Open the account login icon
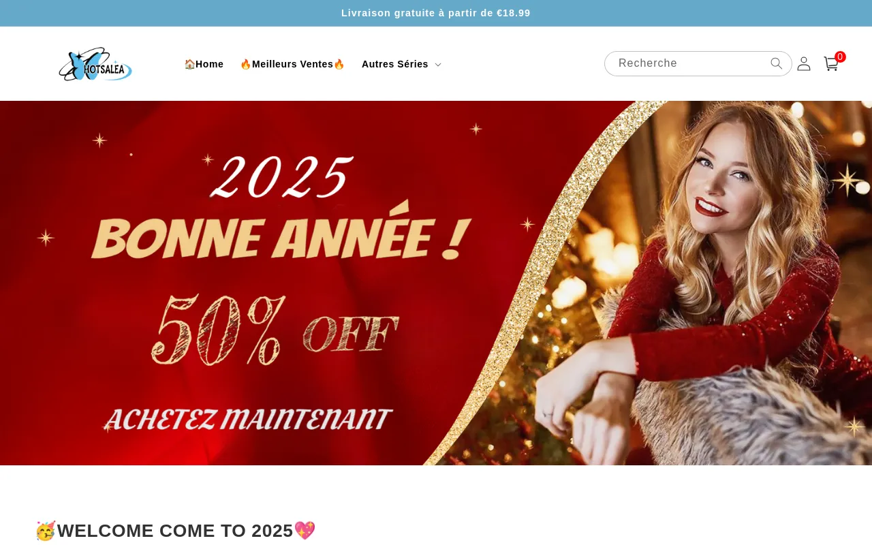 pos(804,63)
